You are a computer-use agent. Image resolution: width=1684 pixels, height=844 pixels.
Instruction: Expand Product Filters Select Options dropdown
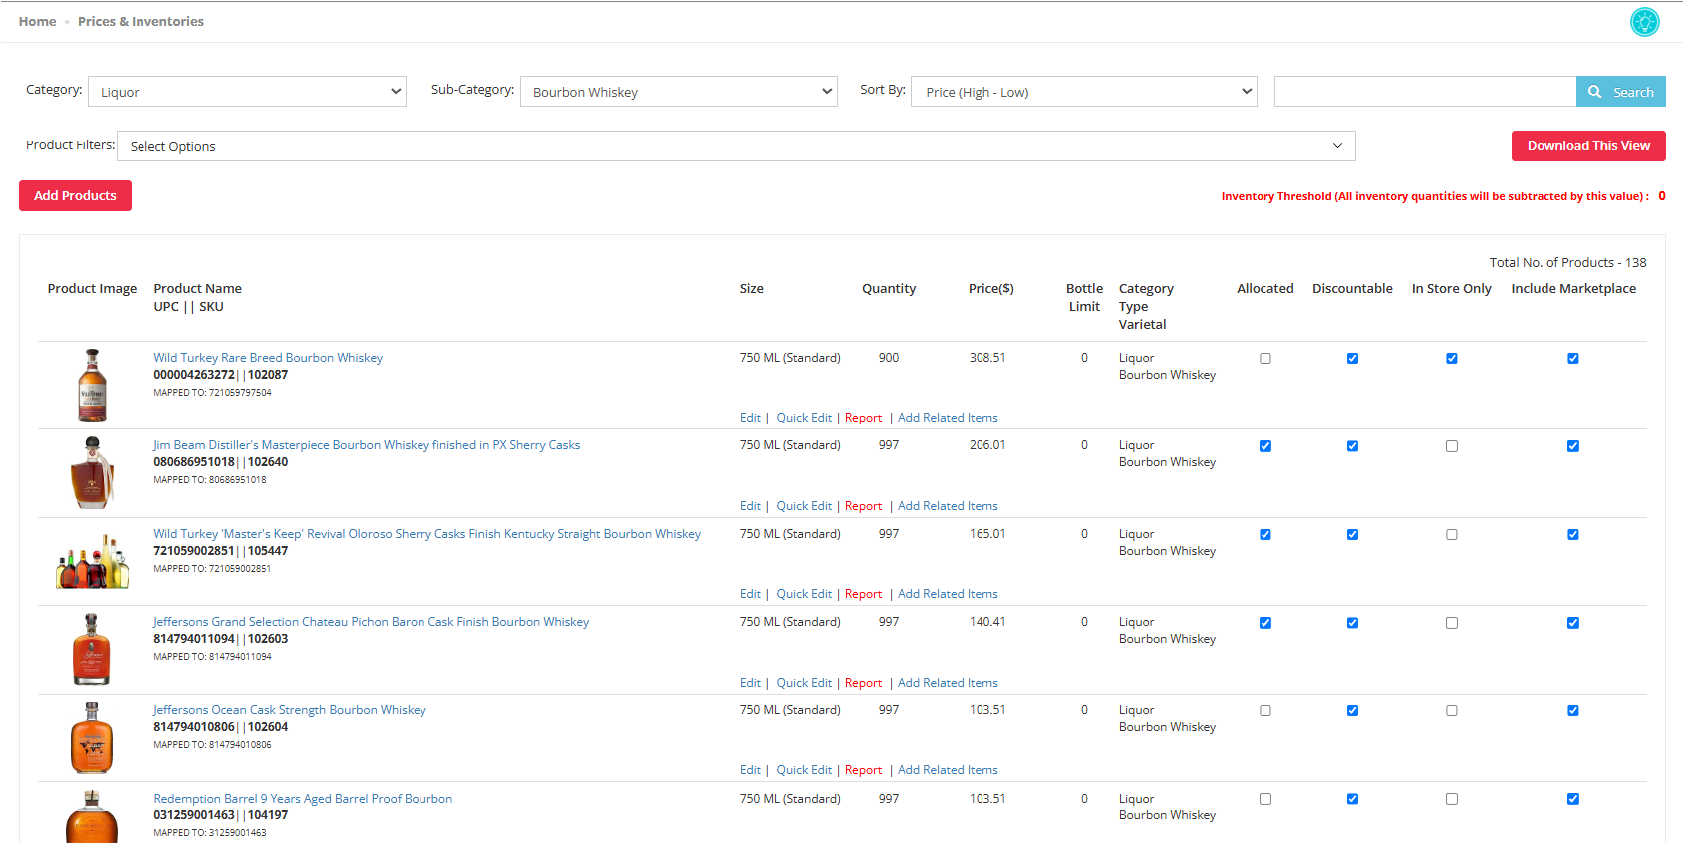(736, 146)
